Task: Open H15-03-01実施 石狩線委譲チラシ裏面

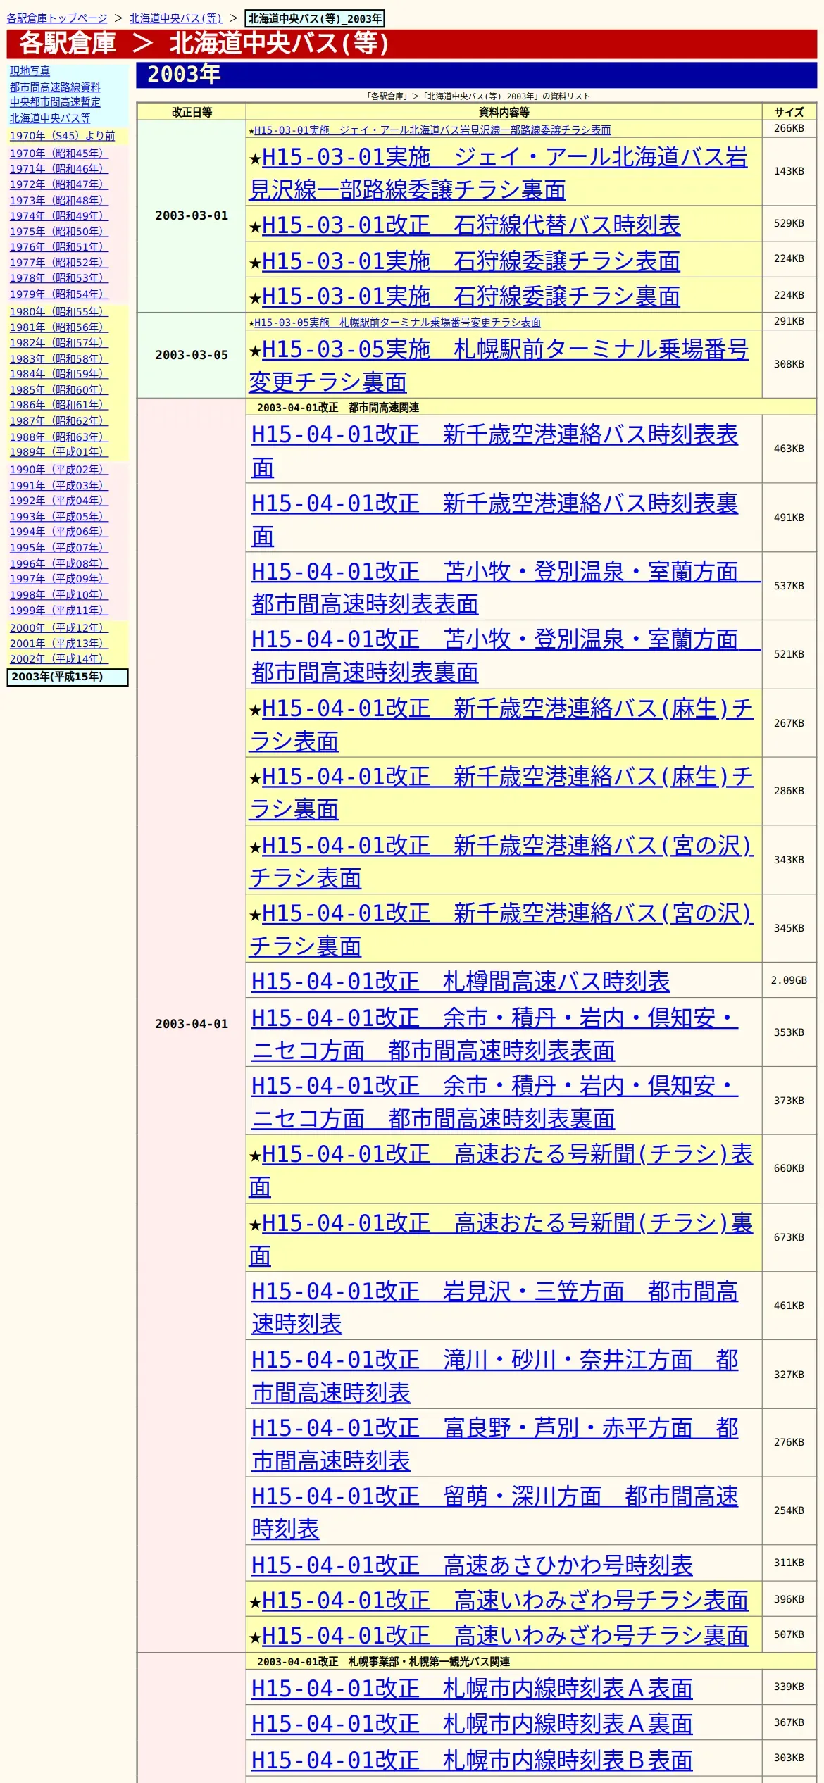Action: pos(471,296)
